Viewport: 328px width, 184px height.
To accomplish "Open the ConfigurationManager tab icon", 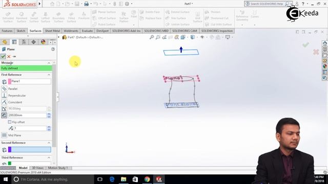I will 24,42.
